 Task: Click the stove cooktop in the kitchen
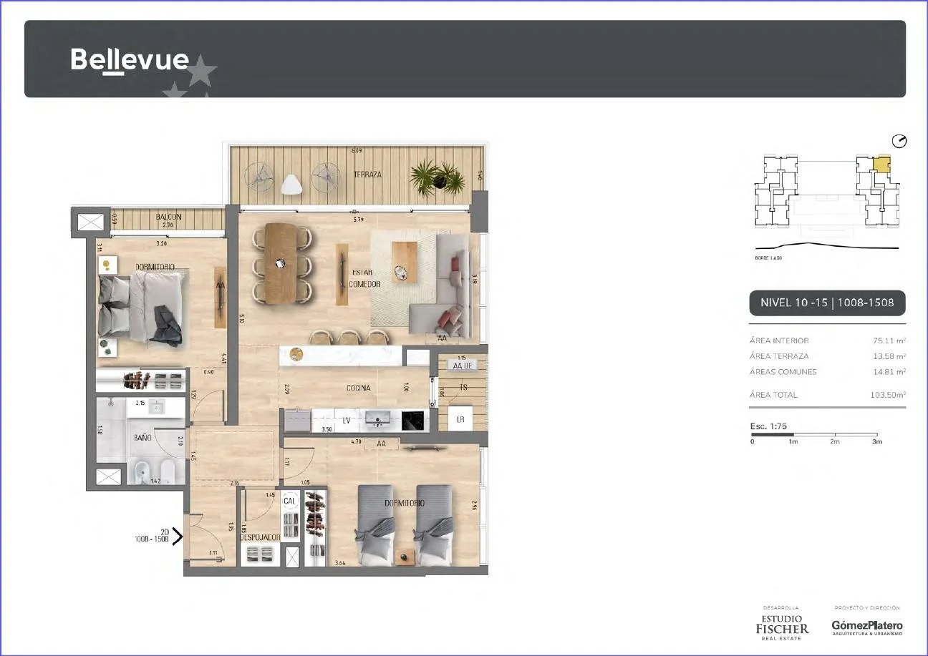(x=413, y=420)
